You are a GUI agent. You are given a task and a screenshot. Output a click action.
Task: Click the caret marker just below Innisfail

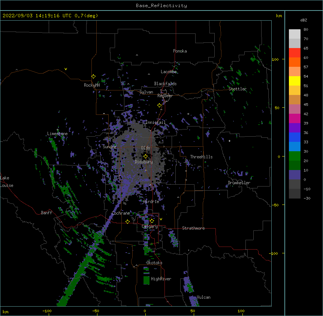pos(150,131)
